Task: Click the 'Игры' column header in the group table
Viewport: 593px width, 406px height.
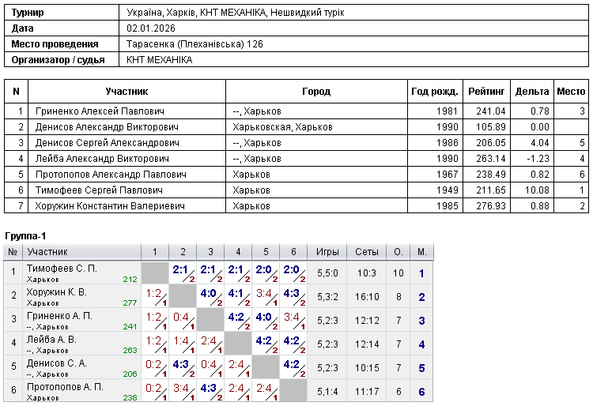Action: point(327,252)
